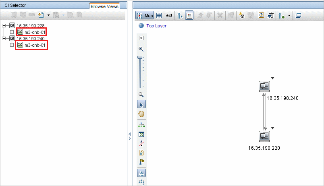The image size is (324, 186).
Task: Open the grayed-out dropdown beside save icon
Action: 63,15
